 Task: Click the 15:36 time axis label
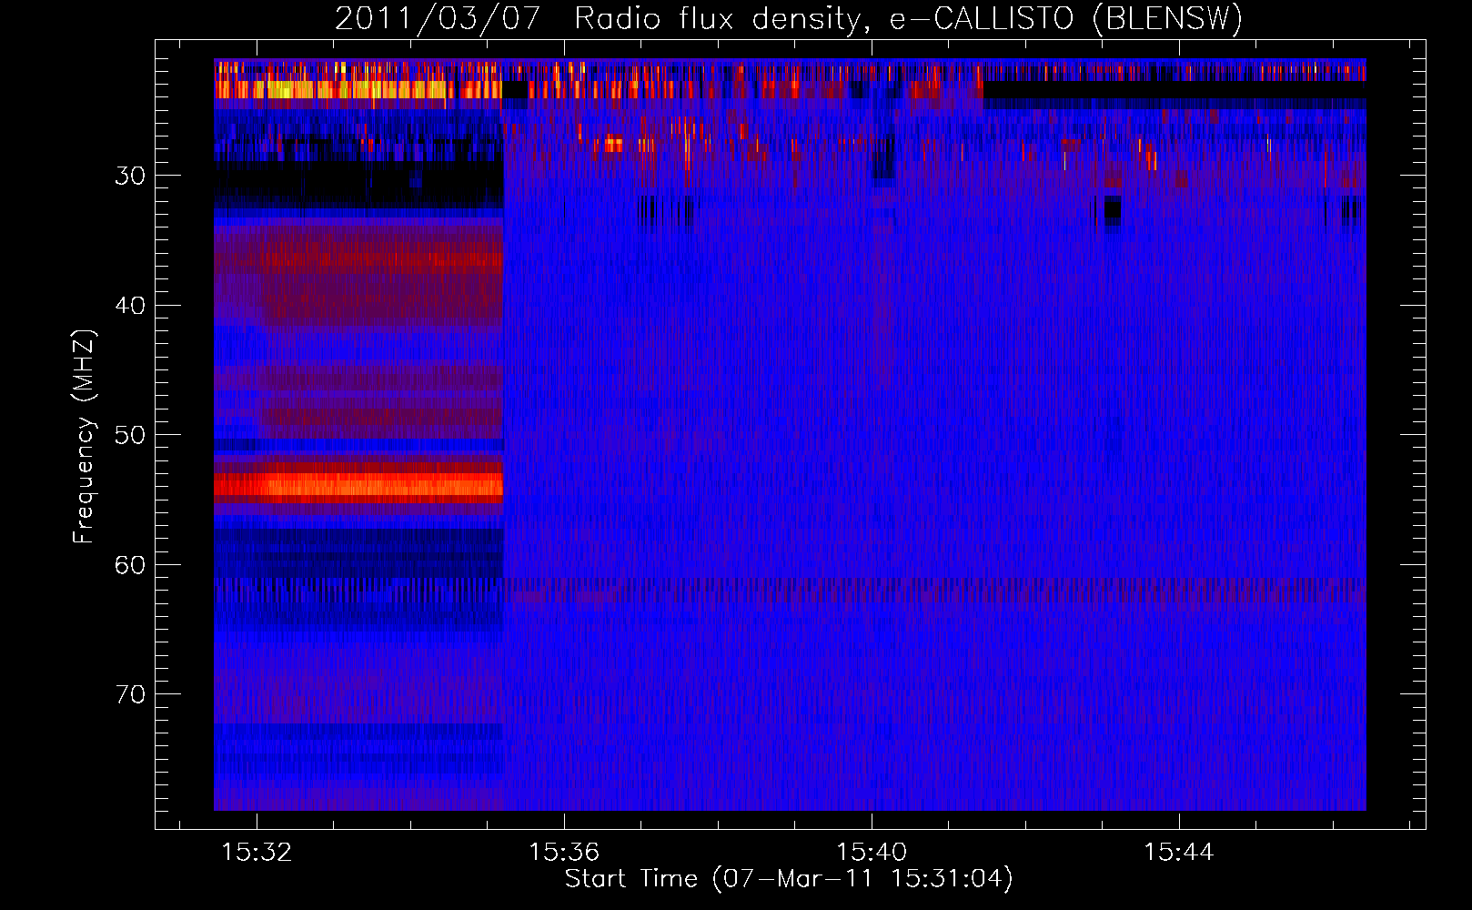(x=564, y=853)
